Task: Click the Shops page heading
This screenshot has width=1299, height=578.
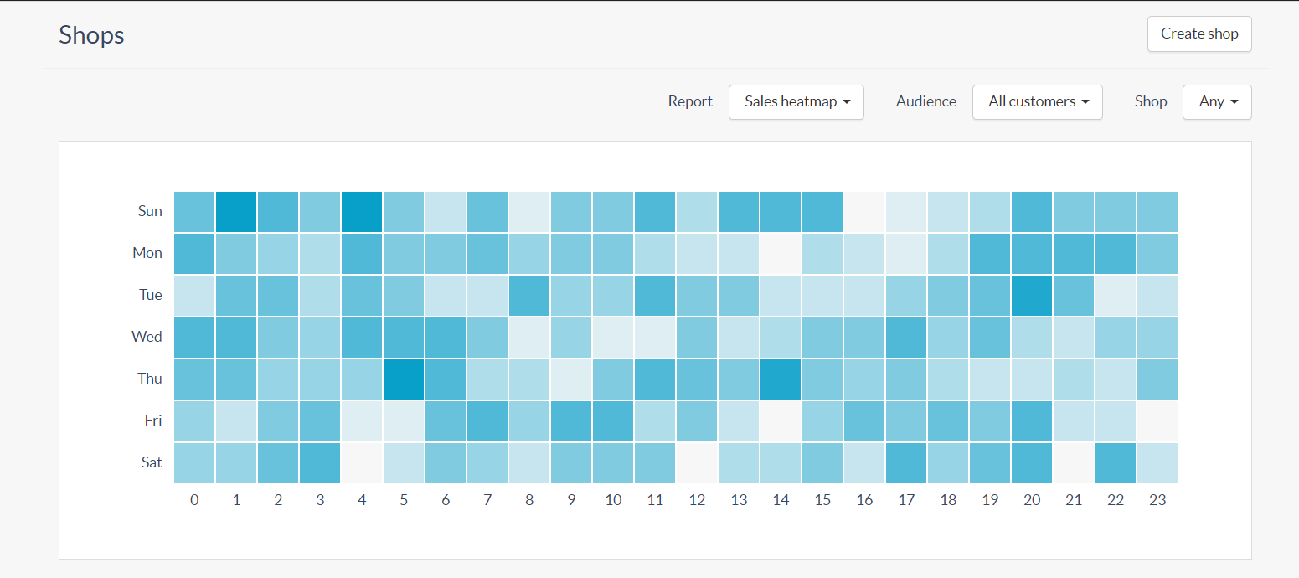Action: coord(91,35)
